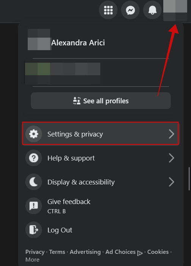Click the See all profiles button
191x266 pixels.
(x=101, y=101)
